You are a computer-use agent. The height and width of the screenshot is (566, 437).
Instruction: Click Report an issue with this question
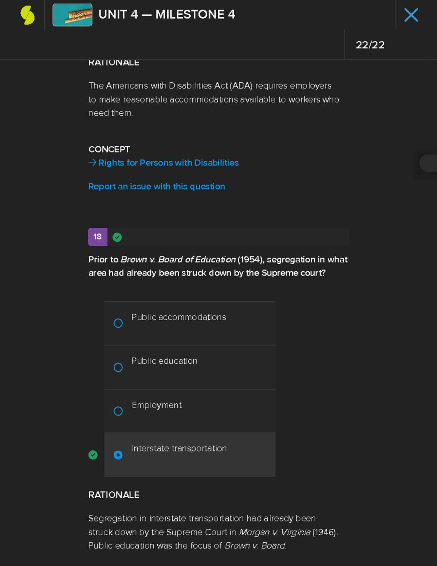coord(157,186)
